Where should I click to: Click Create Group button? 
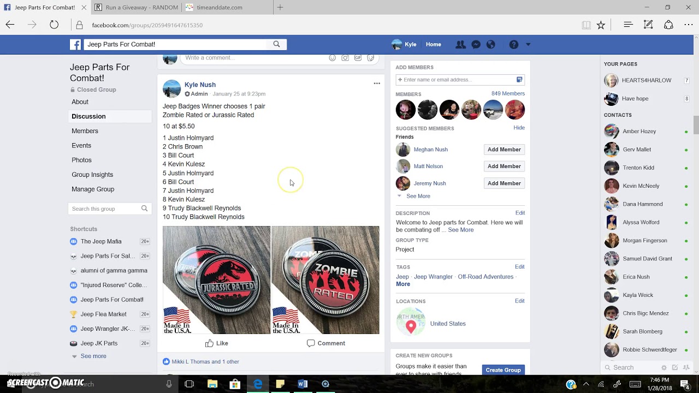point(503,370)
